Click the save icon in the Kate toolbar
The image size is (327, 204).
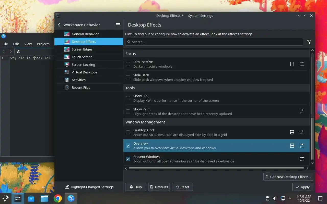tap(18, 51)
